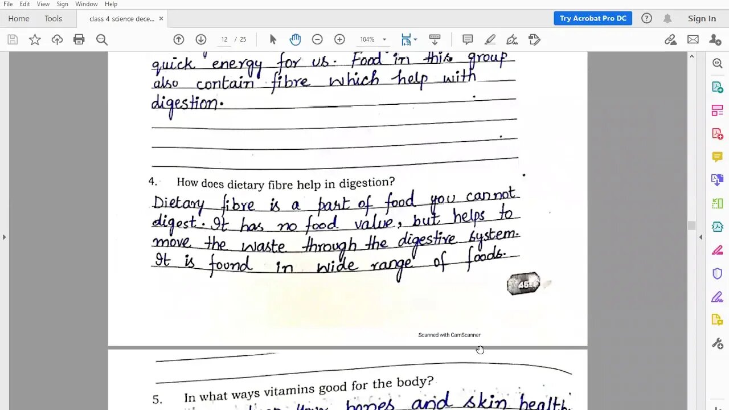This screenshot has width=729, height=410.
Task: Zoom in with the plus button
Action: pos(339,39)
